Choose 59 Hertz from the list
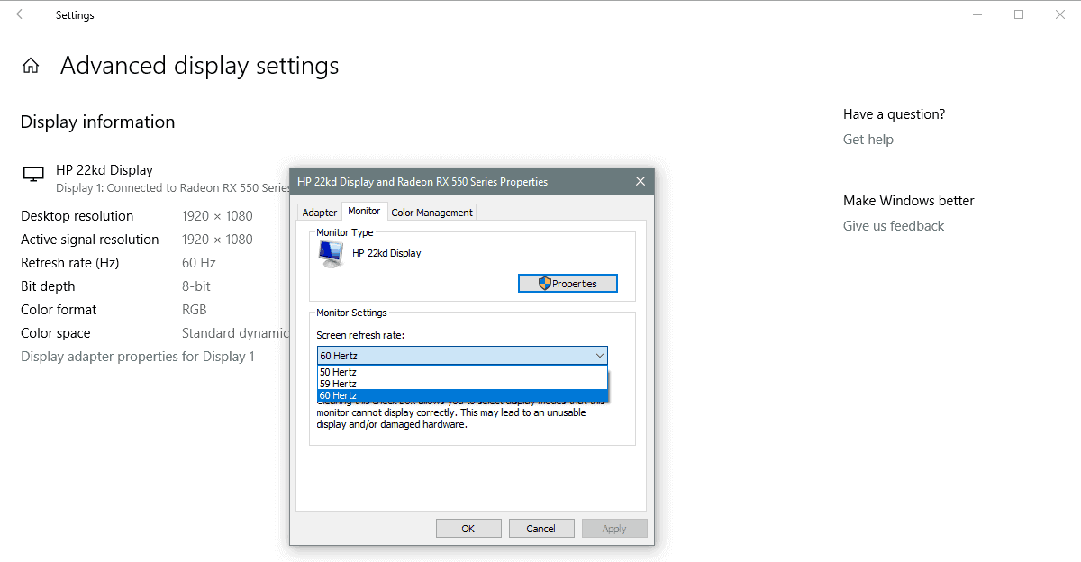Screen dimensions: 1081x562 [x=462, y=384]
